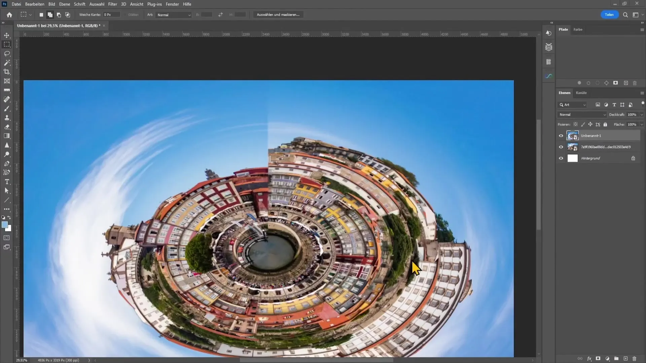This screenshot has height=363, width=646.
Task: Select the Crop tool
Action: click(7, 72)
